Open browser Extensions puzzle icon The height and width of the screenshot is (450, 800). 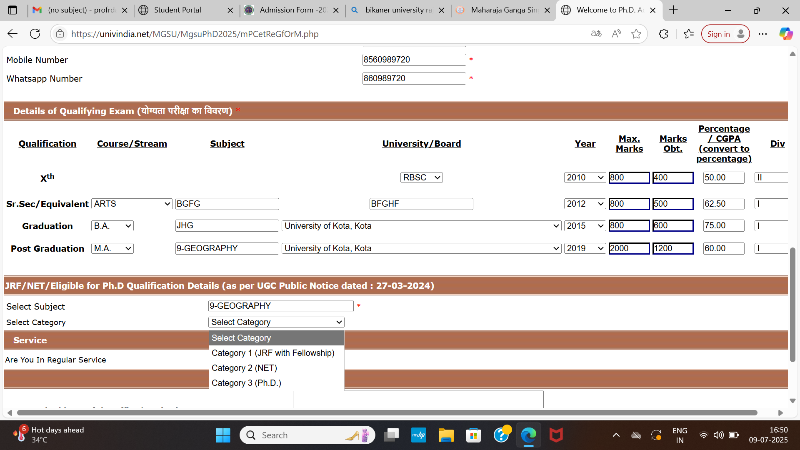point(663,34)
